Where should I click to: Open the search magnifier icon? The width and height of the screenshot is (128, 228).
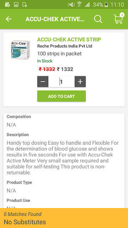click(x=98, y=19)
